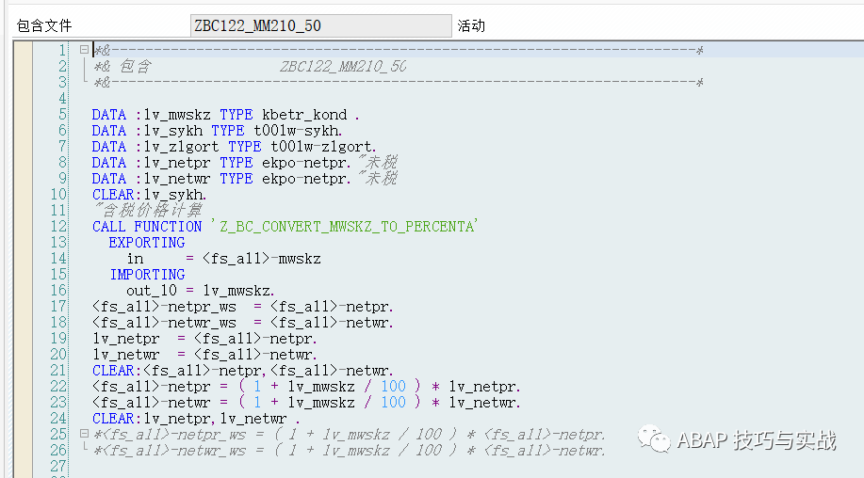Click the 'CALL FUNCTION' keyword
This screenshot has width=864, height=478.
(x=147, y=226)
